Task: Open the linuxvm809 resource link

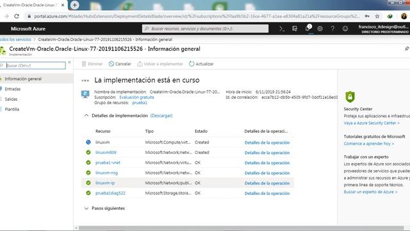Action: click(x=106, y=153)
